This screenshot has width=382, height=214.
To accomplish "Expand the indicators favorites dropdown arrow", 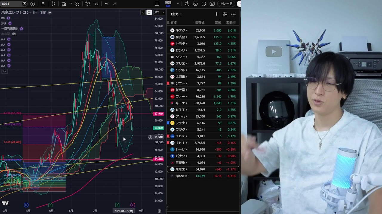I will [x=70, y=4].
